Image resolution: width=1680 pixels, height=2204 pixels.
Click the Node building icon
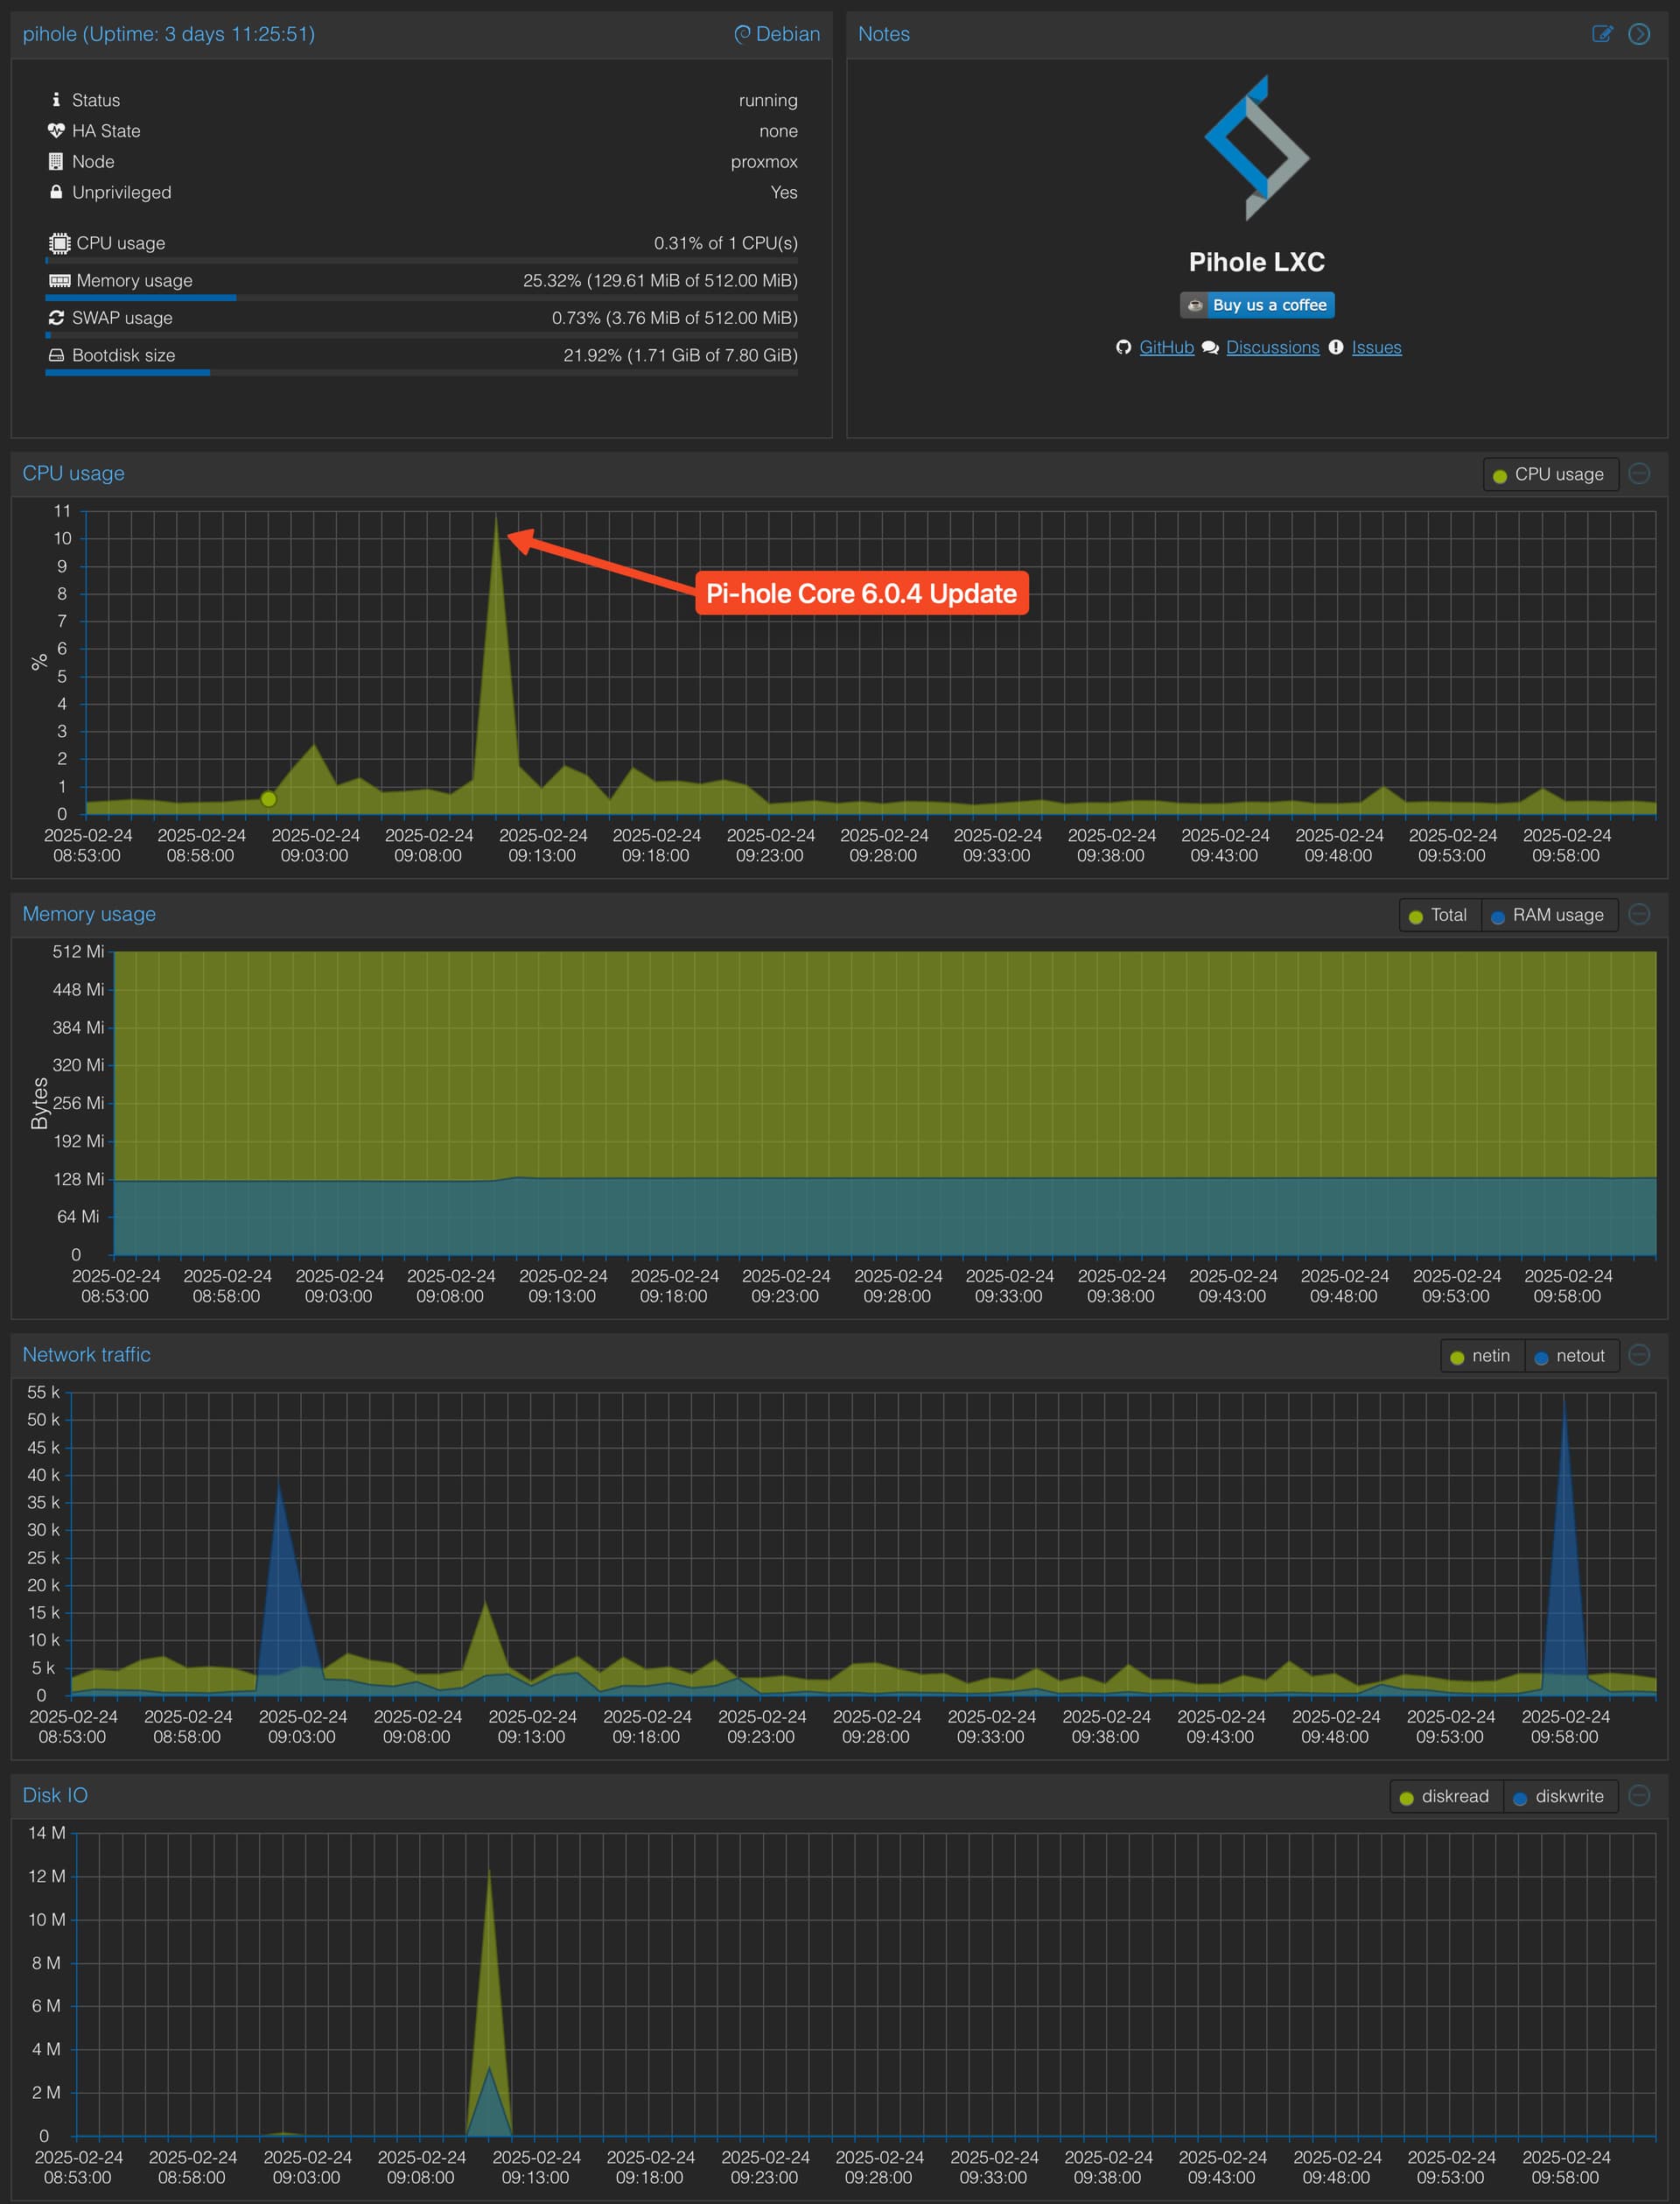pyautogui.click(x=56, y=161)
